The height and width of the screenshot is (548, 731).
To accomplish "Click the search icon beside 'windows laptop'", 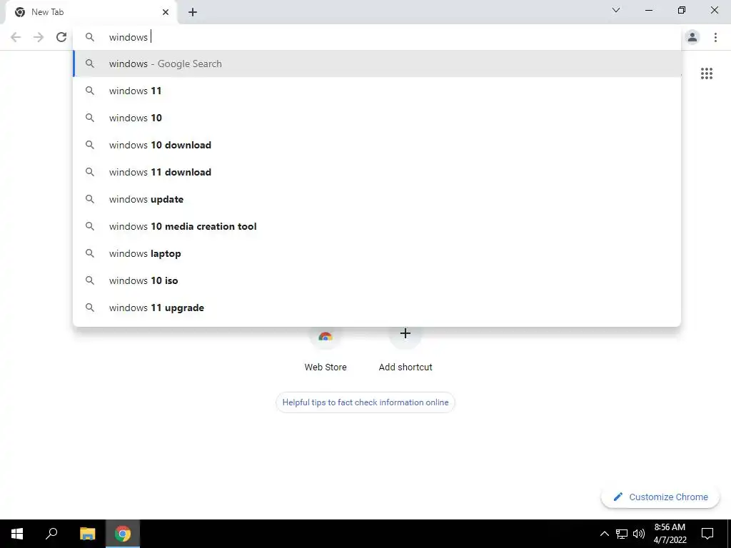I will click(x=90, y=253).
